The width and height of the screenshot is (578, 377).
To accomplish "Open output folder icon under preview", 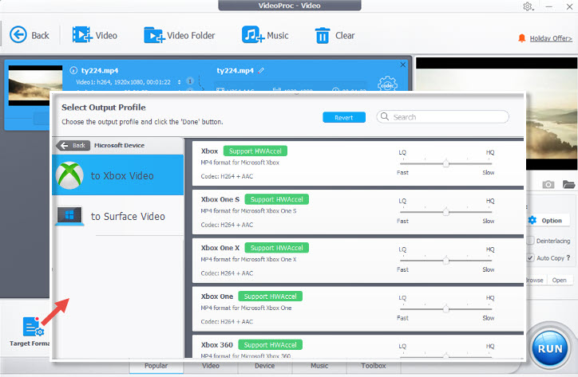I will (568, 184).
